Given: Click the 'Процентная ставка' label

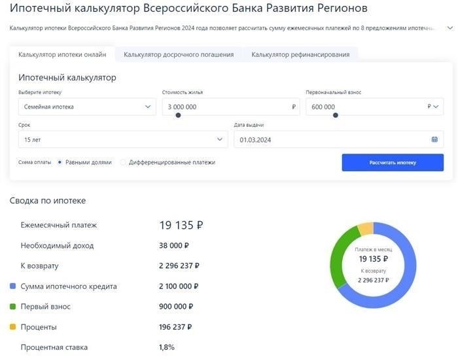Looking at the screenshot, I should [x=54, y=347].
